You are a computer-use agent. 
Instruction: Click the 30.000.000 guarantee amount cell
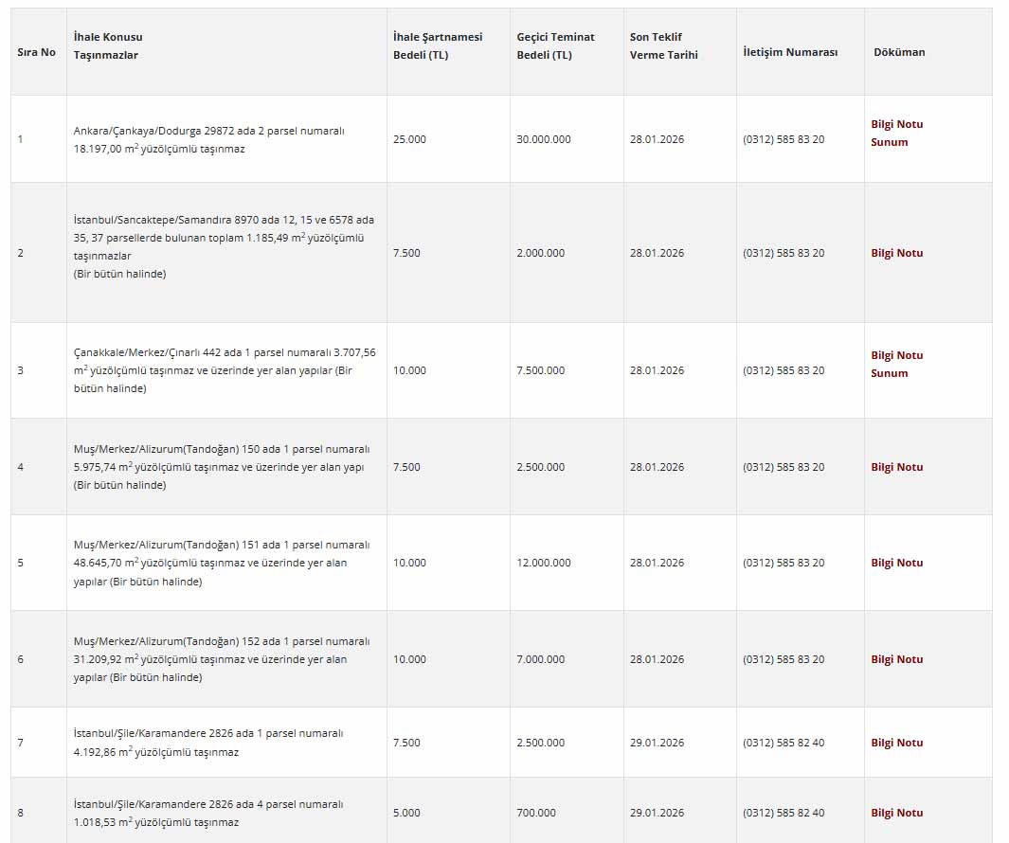(x=543, y=139)
